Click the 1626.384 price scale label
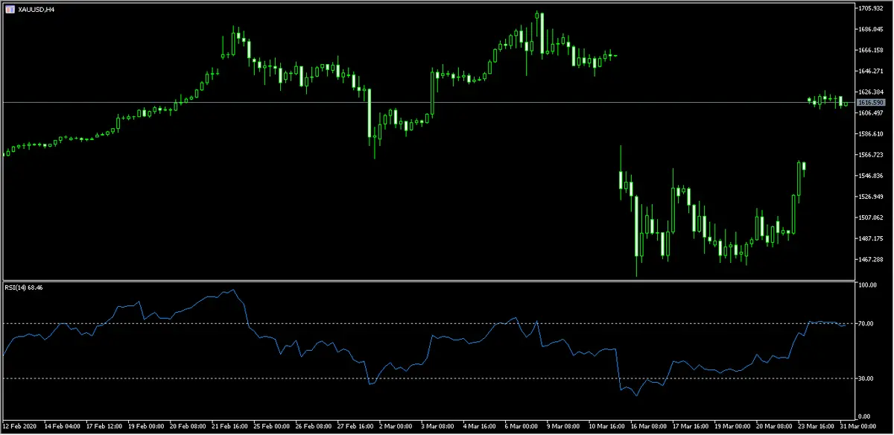Screen dimensions: 894x435 (870, 92)
